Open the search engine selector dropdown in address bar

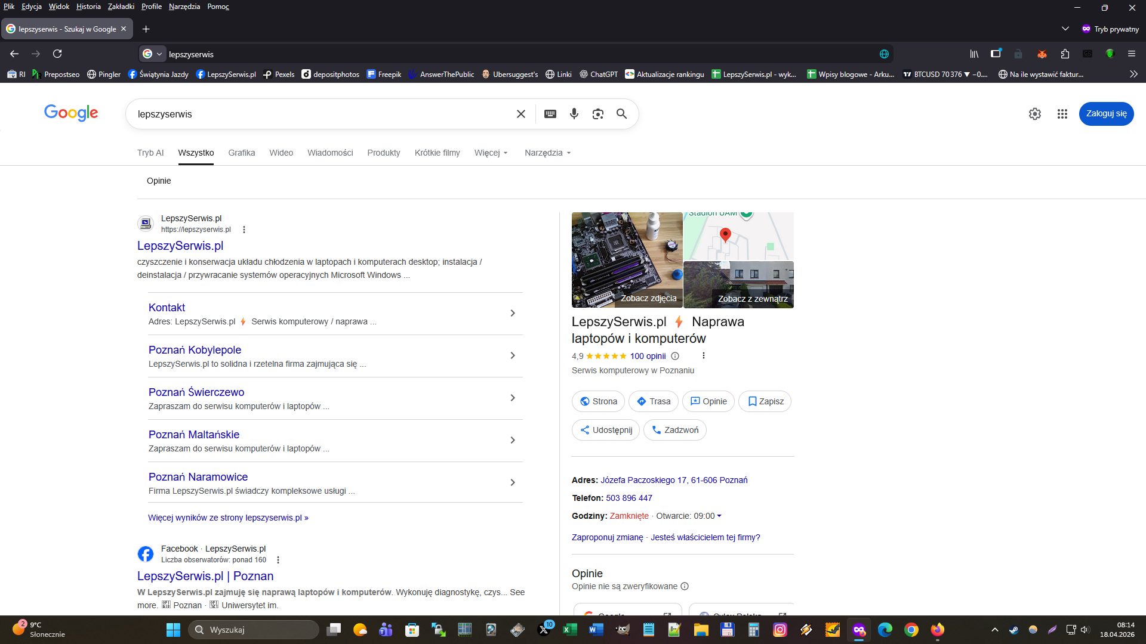(152, 54)
